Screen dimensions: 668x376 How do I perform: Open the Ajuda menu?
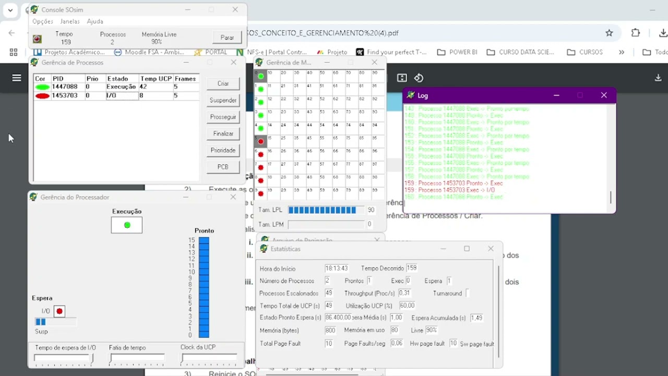95,21
